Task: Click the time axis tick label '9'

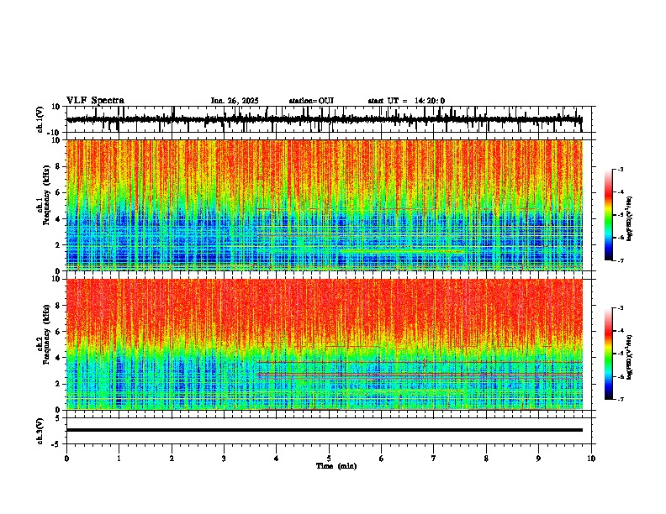Action: pyautogui.click(x=538, y=459)
